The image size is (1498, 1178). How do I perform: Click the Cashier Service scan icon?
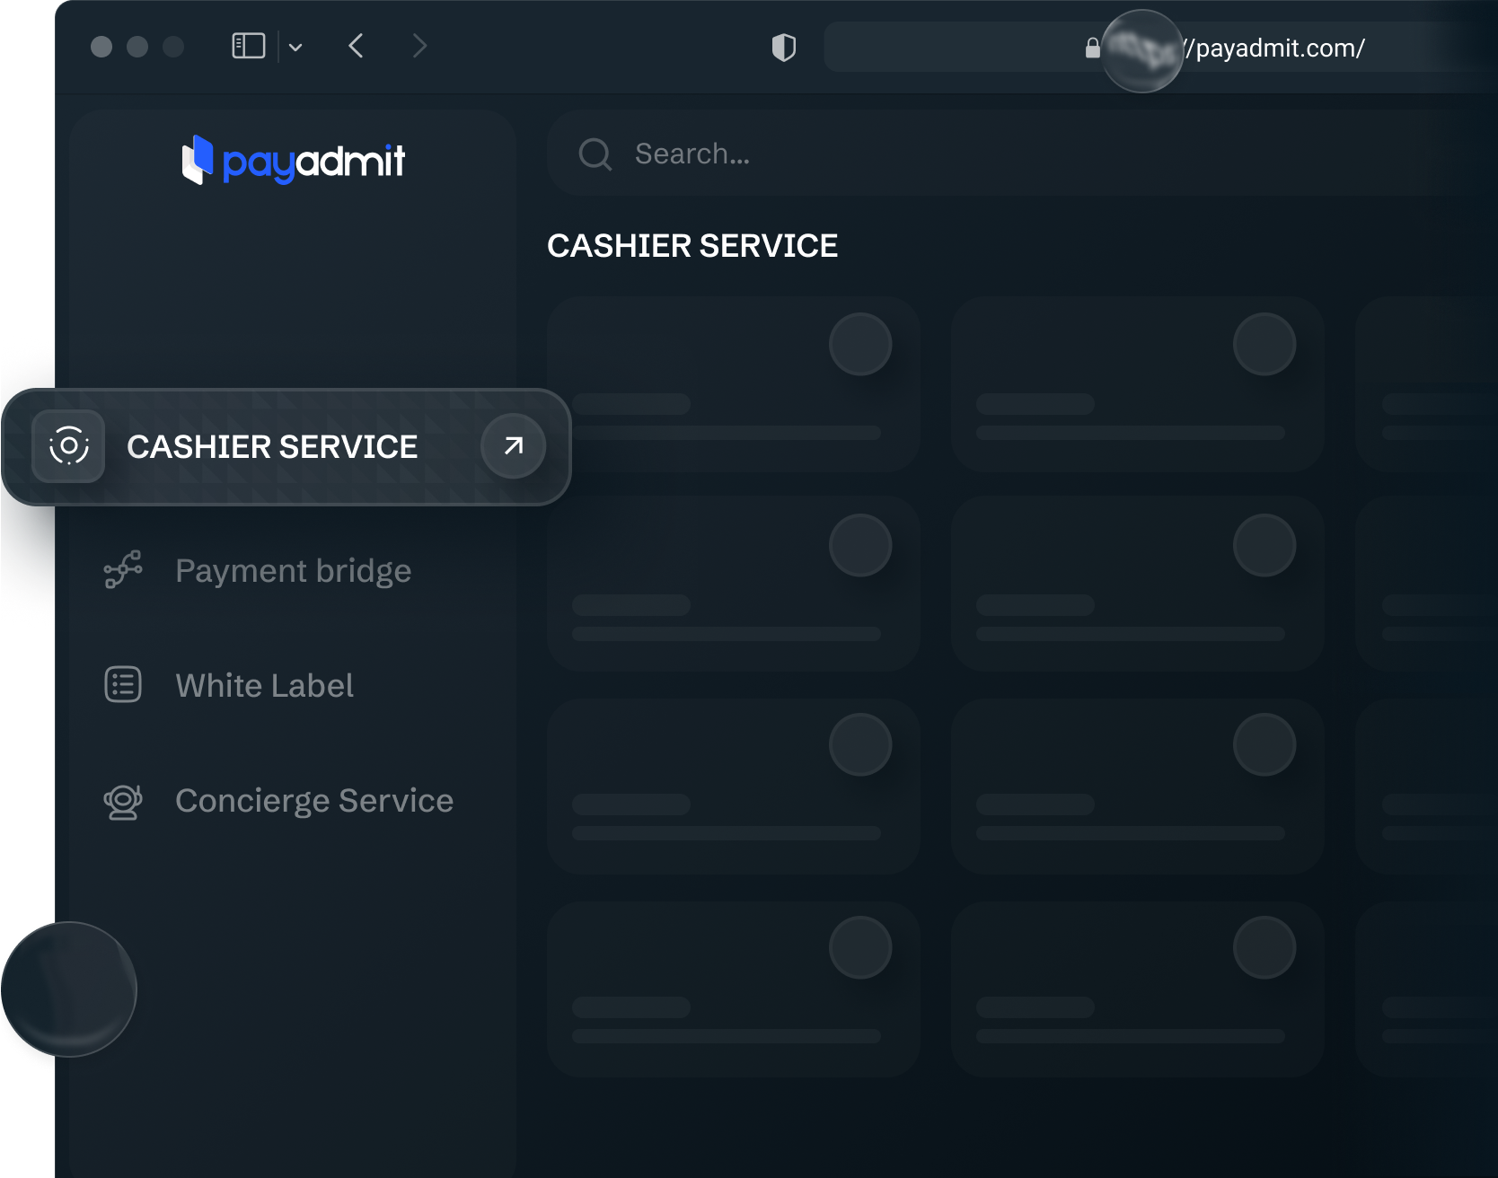68,446
